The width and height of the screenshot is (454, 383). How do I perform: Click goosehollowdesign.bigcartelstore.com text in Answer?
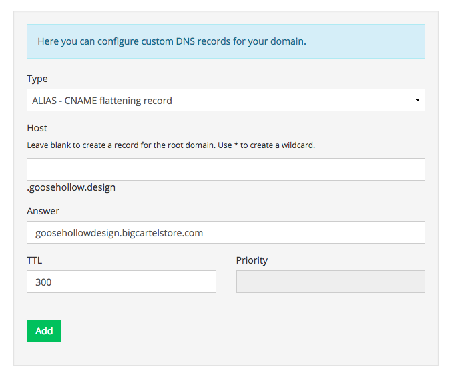[x=119, y=233]
